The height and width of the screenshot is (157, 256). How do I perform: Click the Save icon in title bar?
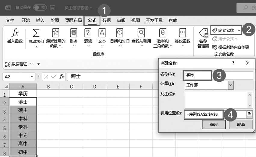coord(52,7)
